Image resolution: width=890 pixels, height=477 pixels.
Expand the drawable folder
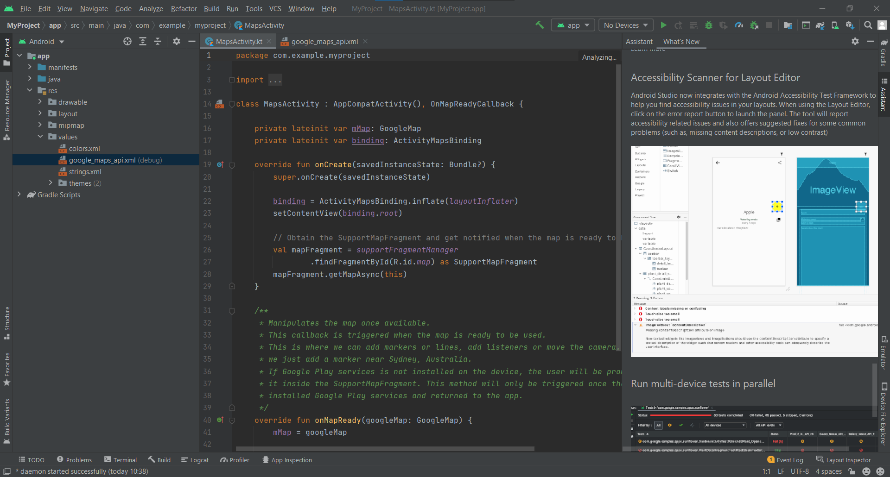[40, 102]
